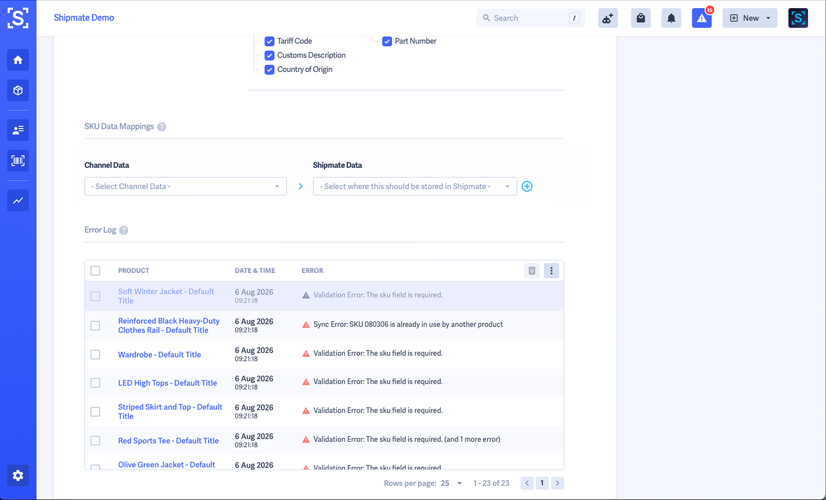
Task: Open Soft Winter Jacket product link
Action: pyautogui.click(x=166, y=296)
